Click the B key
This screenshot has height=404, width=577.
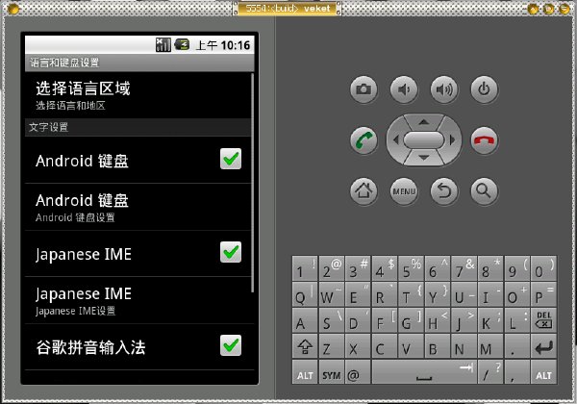click(x=438, y=346)
